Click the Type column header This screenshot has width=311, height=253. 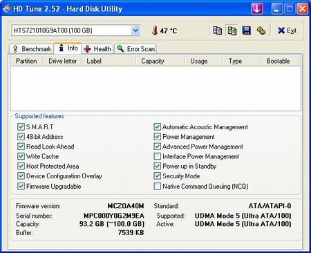[242, 61]
